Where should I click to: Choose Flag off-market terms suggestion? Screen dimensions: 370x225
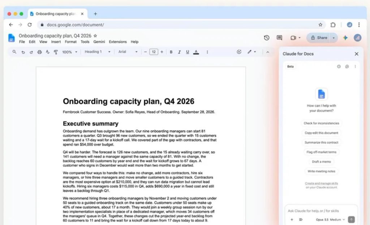click(321, 152)
